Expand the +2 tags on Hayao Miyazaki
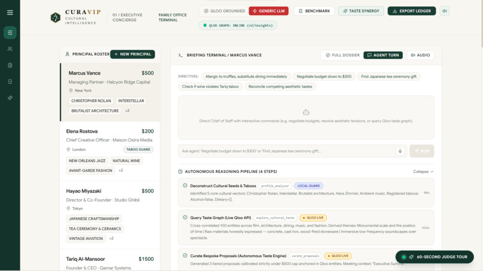 coord(111,238)
